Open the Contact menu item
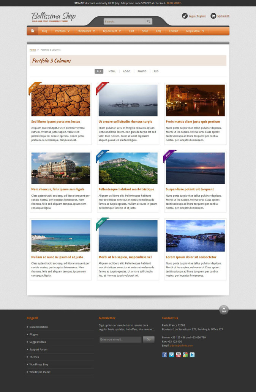Image resolution: width=256 pixels, height=392 pixels. tap(174, 31)
